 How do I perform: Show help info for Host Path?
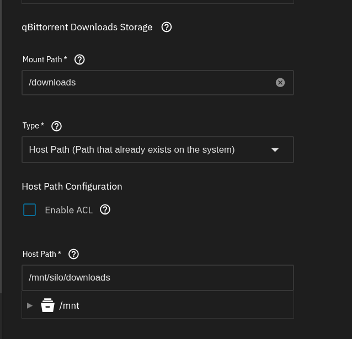click(73, 254)
